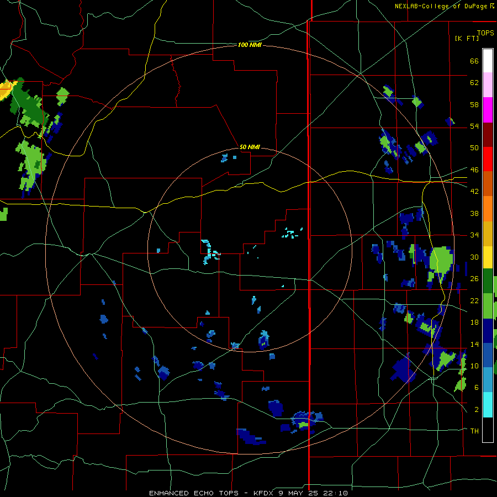Click the legend value 34
This screenshot has height=497, width=497.
click(x=474, y=235)
